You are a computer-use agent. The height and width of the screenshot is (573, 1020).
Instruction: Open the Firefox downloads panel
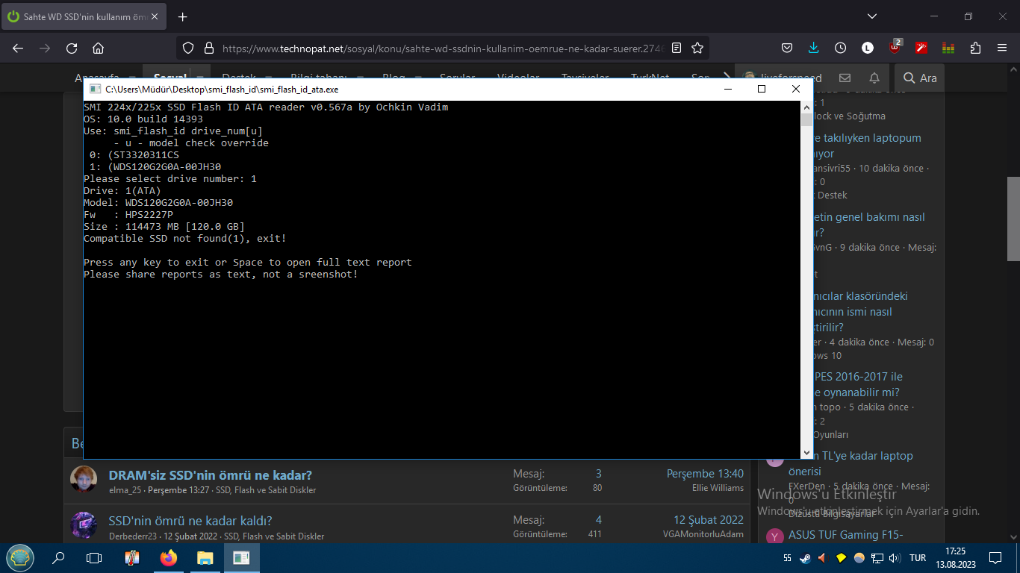click(x=814, y=48)
